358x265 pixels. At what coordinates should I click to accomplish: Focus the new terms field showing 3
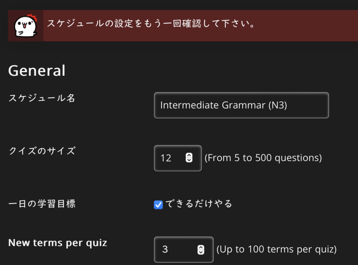click(184, 250)
